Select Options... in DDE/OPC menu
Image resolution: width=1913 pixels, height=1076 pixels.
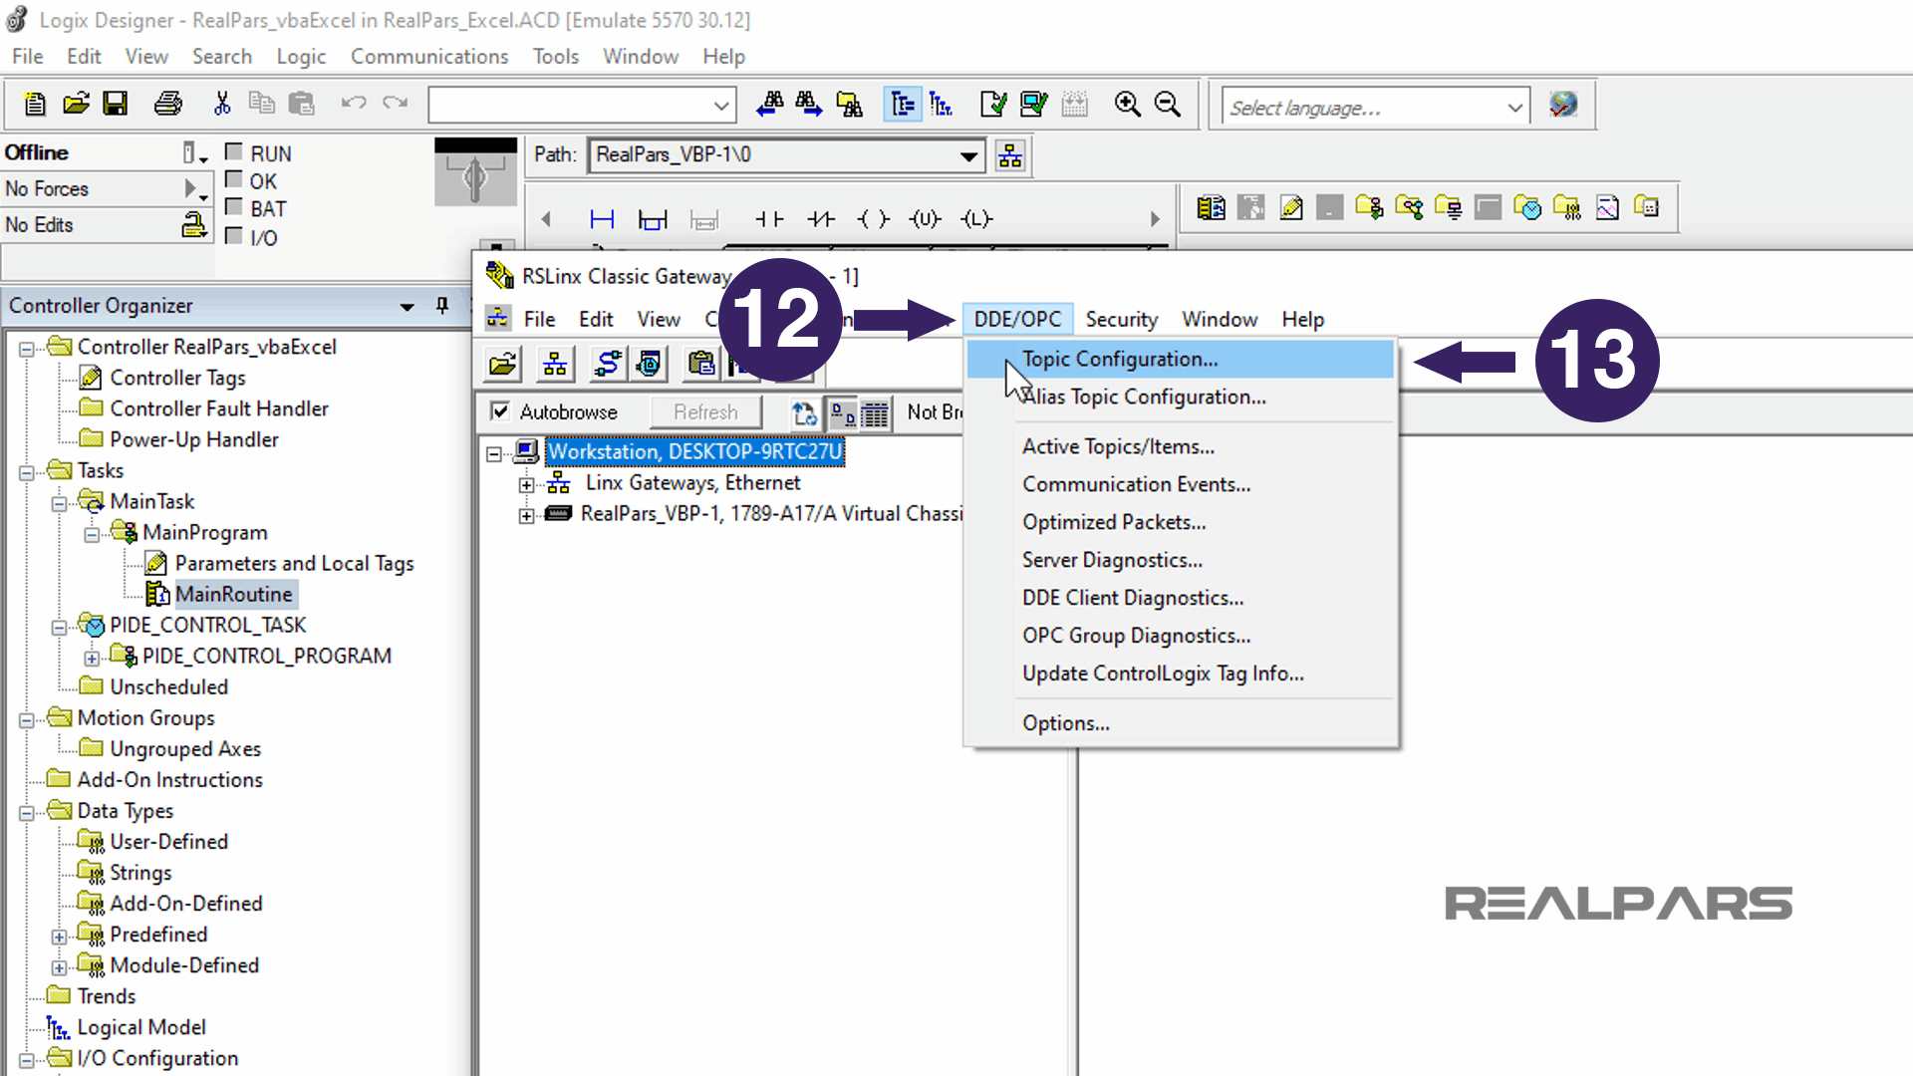pos(1180,723)
